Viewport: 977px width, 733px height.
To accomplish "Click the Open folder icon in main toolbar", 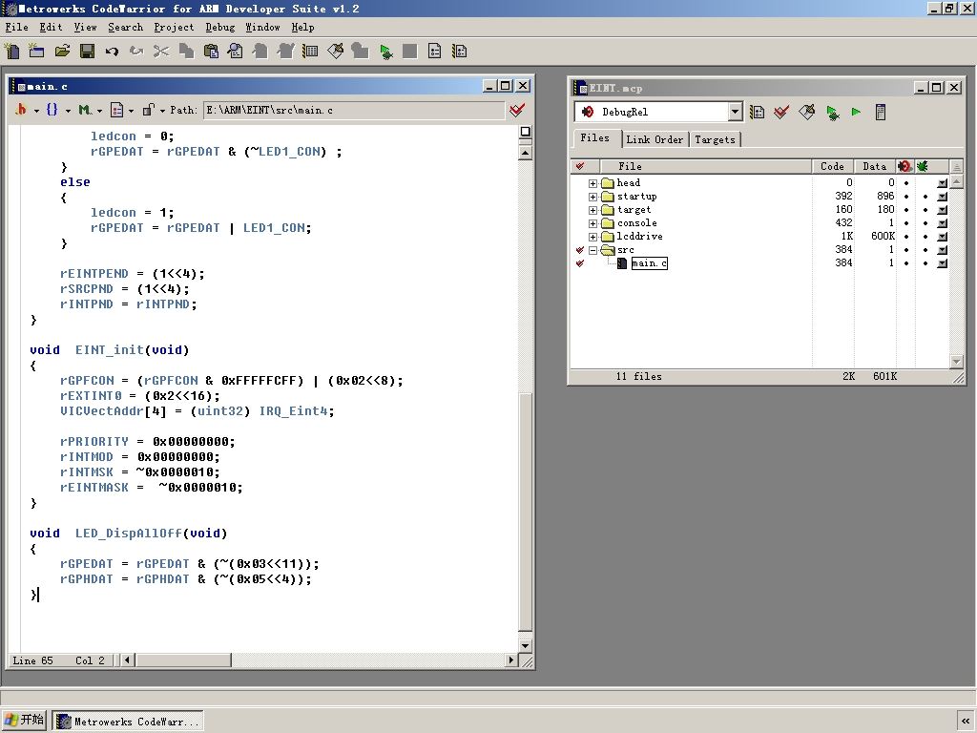I will tap(62, 52).
